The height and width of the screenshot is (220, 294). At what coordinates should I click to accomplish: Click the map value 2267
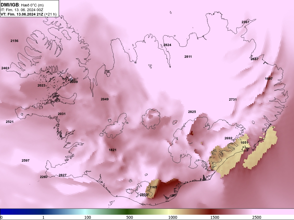click(44, 177)
